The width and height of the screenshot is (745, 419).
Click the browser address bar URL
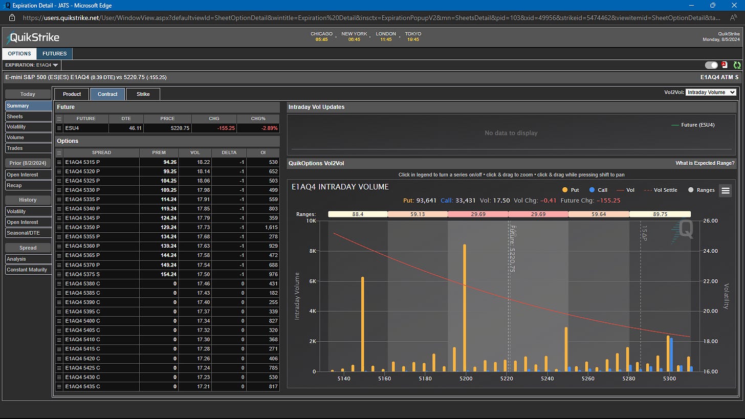pyautogui.click(x=371, y=17)
